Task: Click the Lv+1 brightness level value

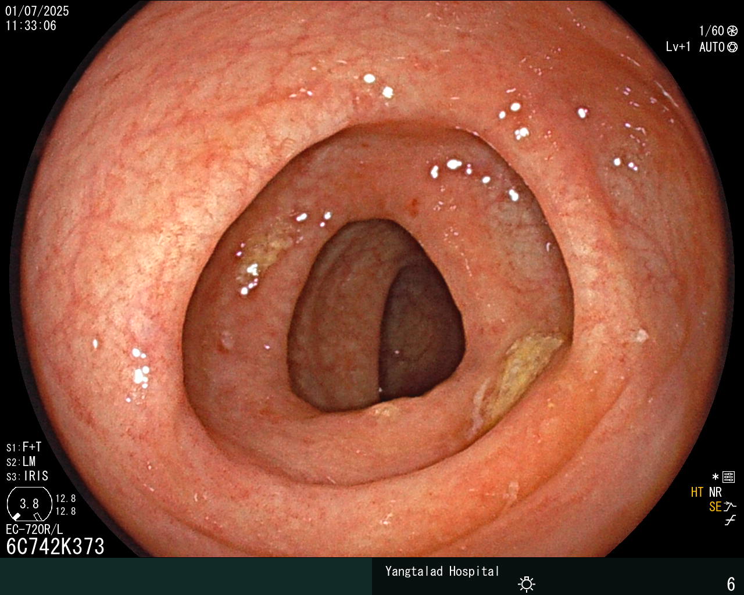Action: pyautogui.click(x=678, y=47)
